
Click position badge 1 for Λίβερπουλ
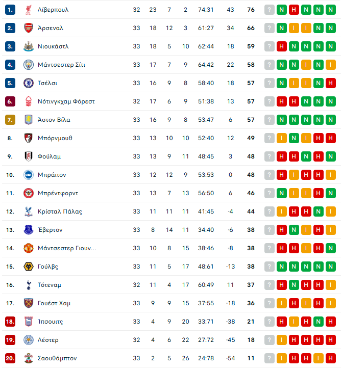(x=10, y=10)
